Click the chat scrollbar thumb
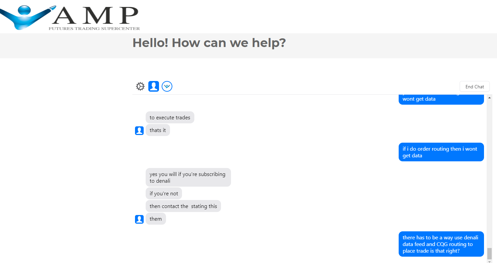 click(x=489, y=253)
